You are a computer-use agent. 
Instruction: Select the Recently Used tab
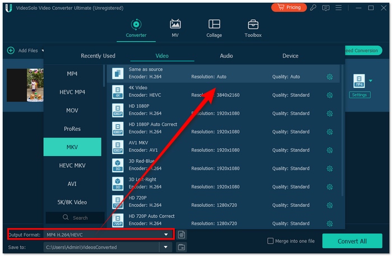tap(98, 56)
